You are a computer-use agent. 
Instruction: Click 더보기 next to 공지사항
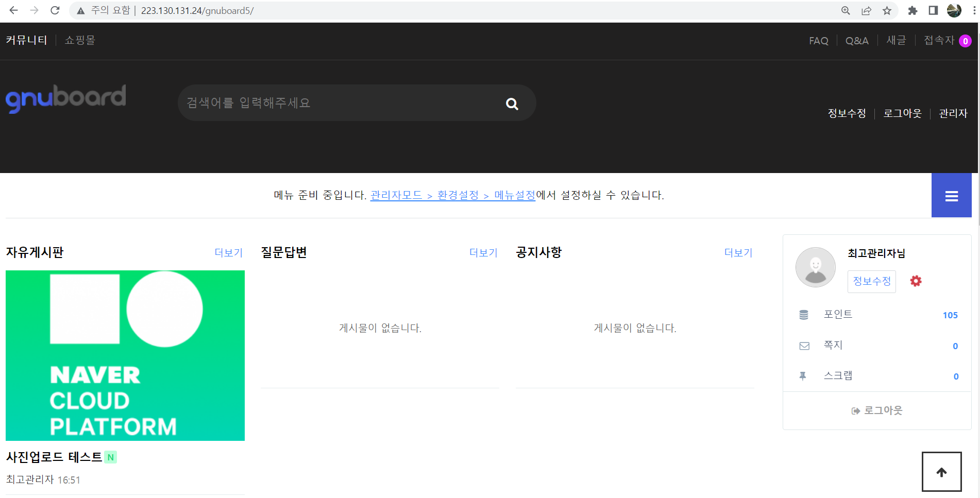[738, 253]
